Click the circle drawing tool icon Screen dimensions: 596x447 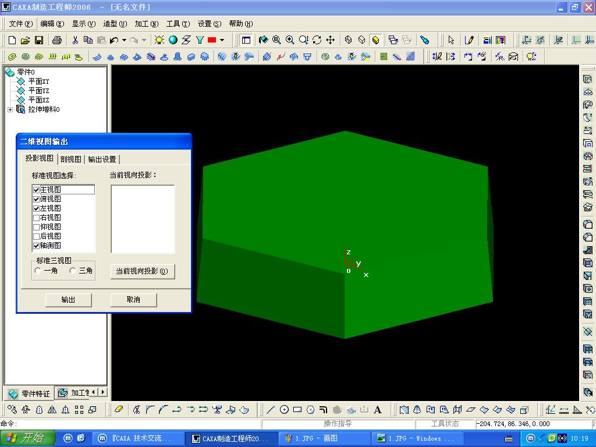(284, 409)
